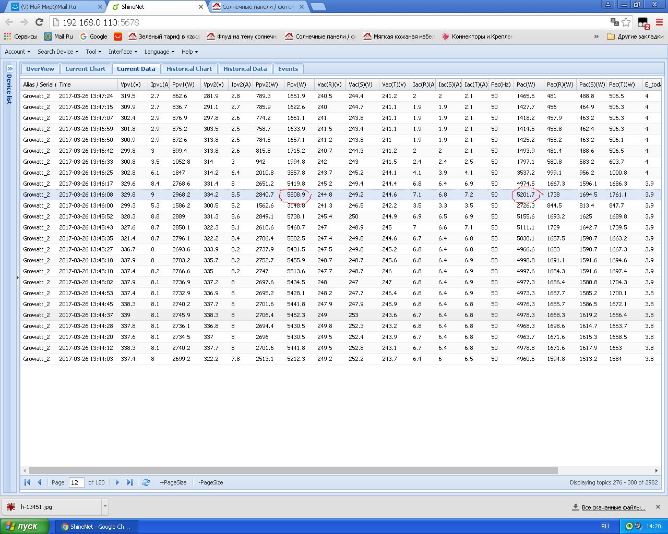Refresh the data grid
Image resolution: width=668 pixels, height=534 pixels.
[x=146, y=482]
